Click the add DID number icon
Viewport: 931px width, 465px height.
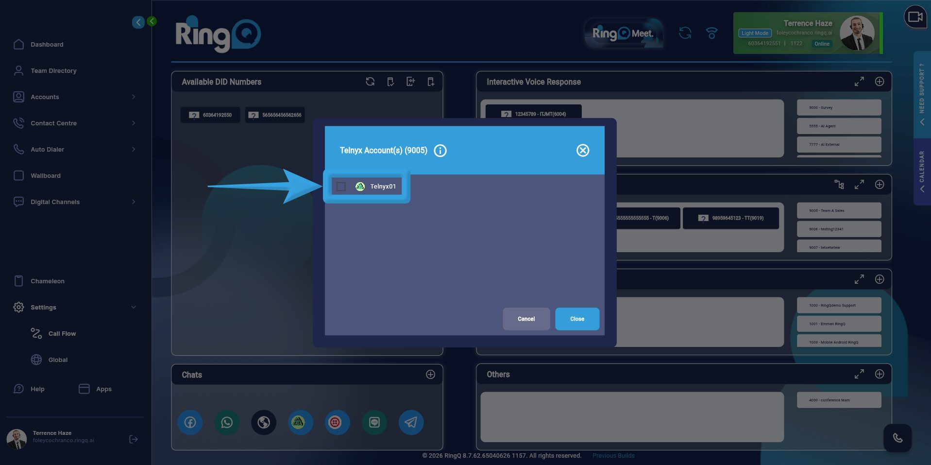430,82
